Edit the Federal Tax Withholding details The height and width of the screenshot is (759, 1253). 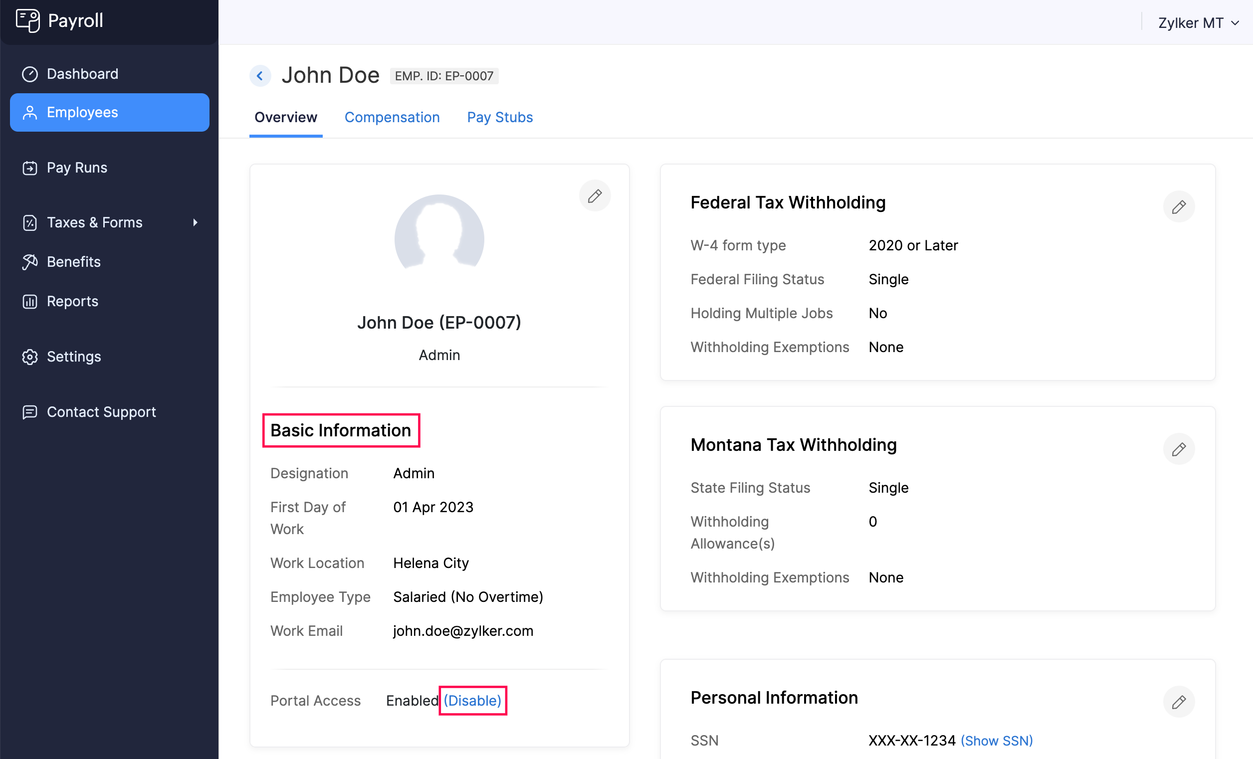pos(1179,206)
